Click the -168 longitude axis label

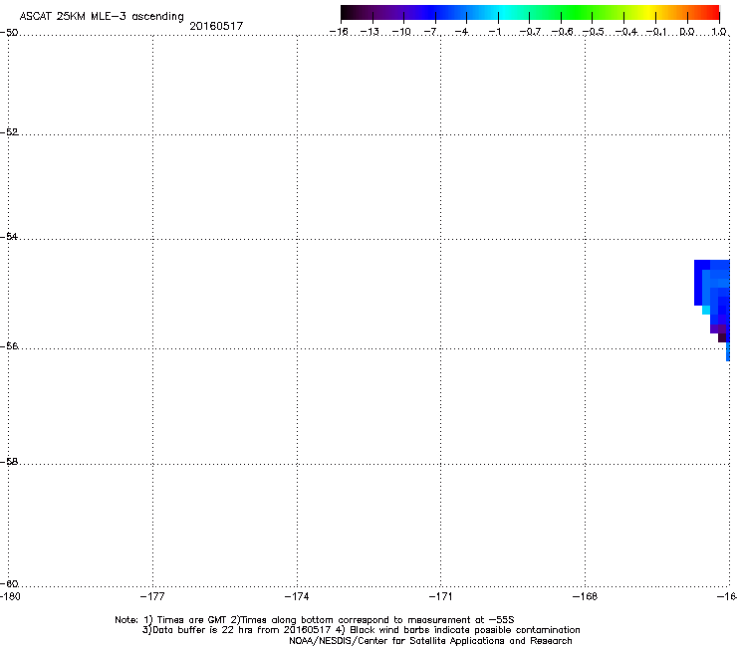(x=586, y=596)
